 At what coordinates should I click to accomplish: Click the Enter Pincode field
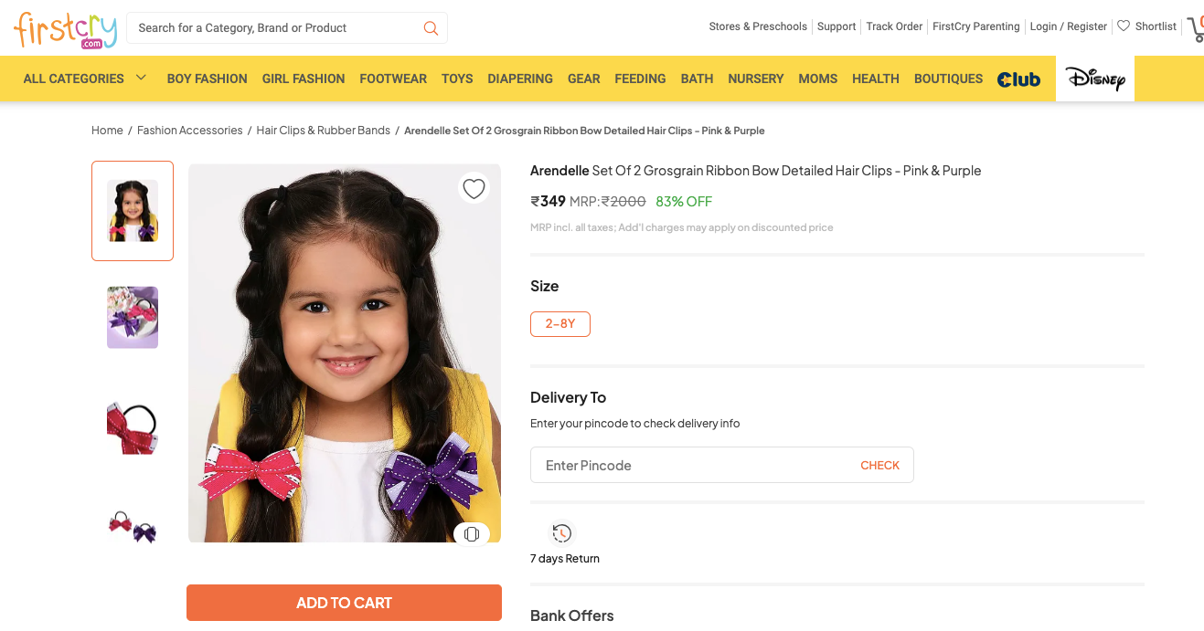tap(686, 466)
